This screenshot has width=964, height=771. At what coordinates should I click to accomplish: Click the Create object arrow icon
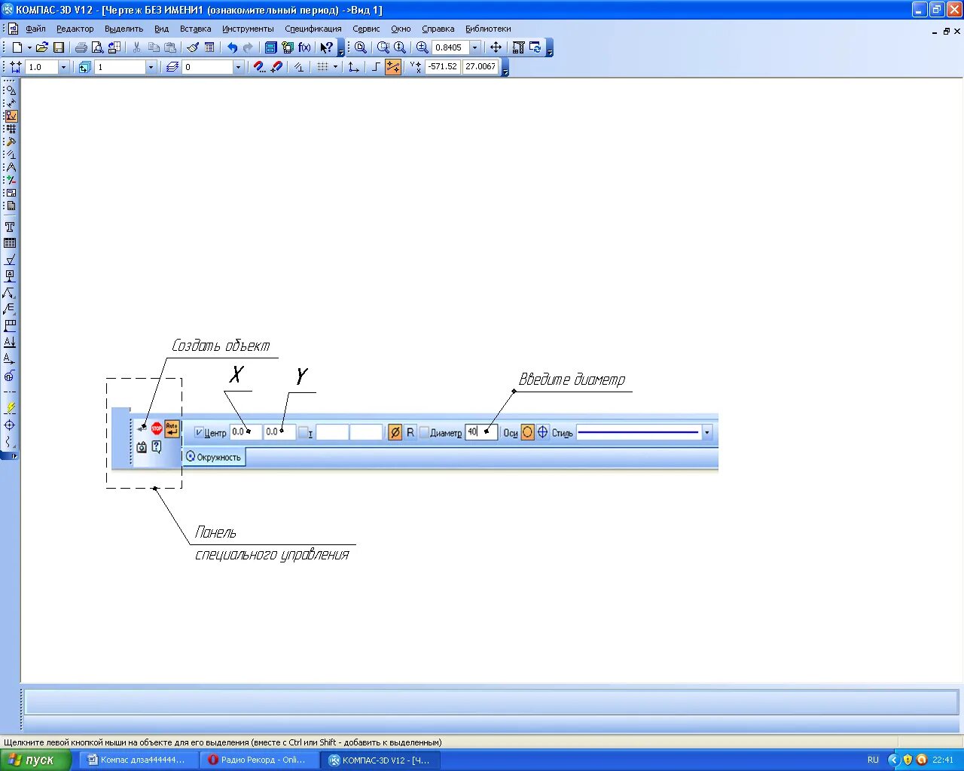[142, 429]
